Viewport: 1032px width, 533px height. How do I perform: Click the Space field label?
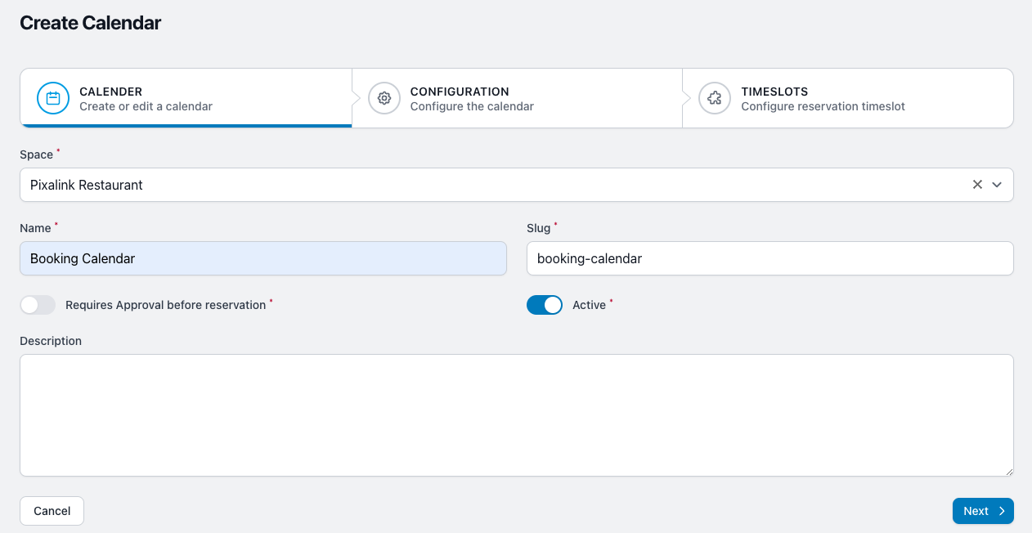coord(37,155)
